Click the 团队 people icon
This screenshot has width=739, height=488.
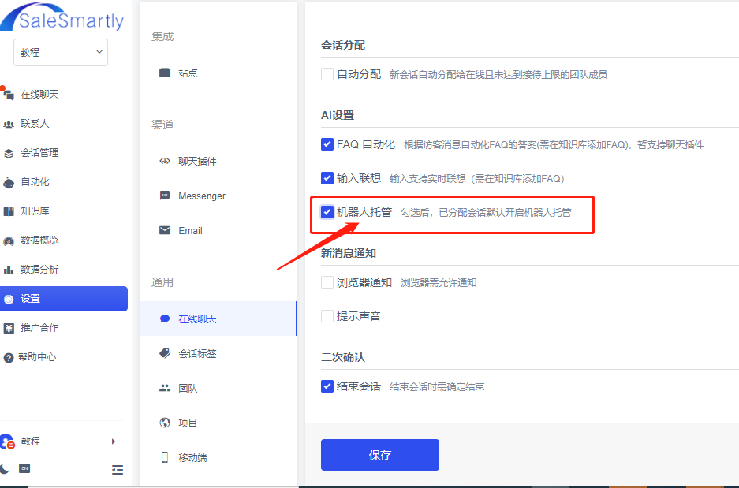165,388
